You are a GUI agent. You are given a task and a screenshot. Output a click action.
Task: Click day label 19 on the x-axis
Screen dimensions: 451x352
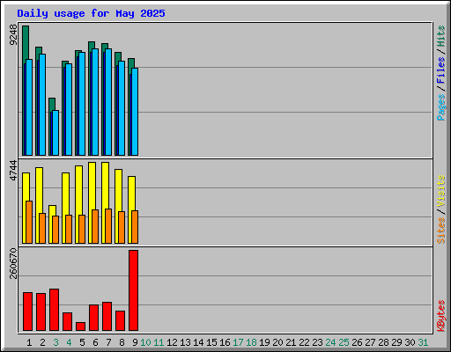coord(264,342)
